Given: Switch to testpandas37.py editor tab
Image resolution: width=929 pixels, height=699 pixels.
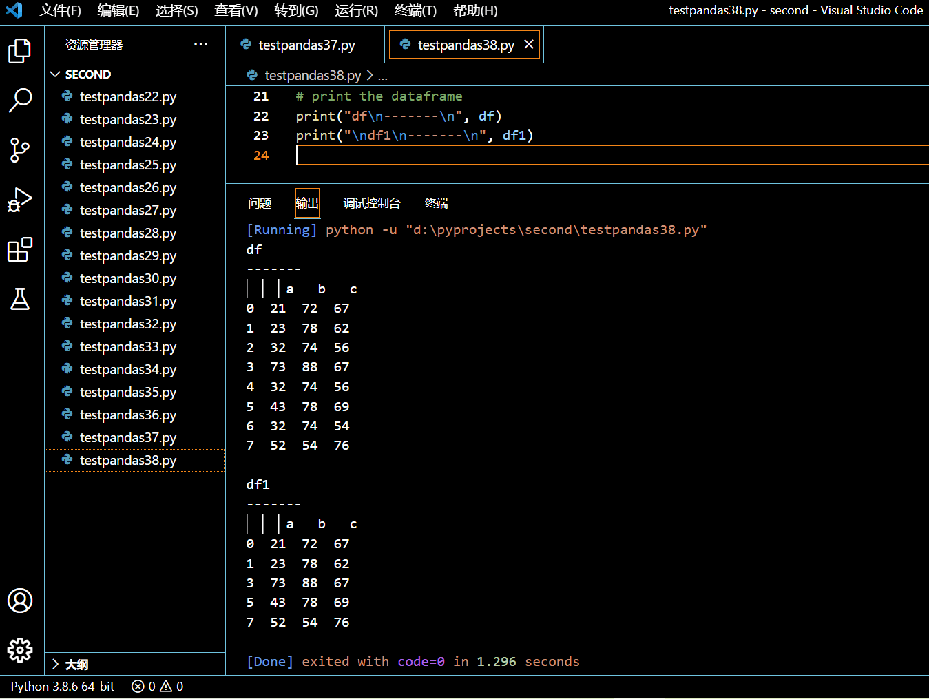Looking at the screenshot, I should pyautogui.click(x=306, y=45).
